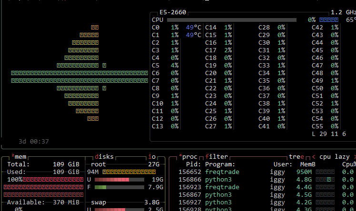Click core C17 showing 2%

[218, 50]
